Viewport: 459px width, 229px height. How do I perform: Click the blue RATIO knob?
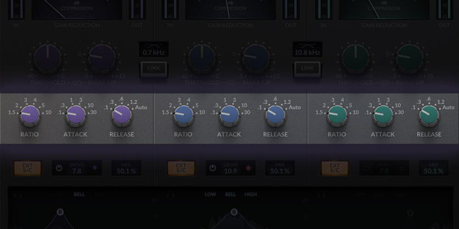tap(184, 114)
